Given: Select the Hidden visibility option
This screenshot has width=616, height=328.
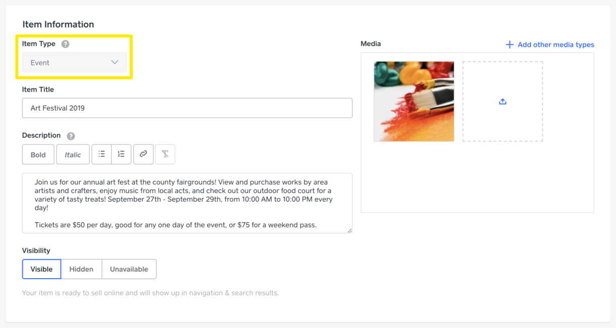Looking at the screenshot, I should [x=81, y=269].
